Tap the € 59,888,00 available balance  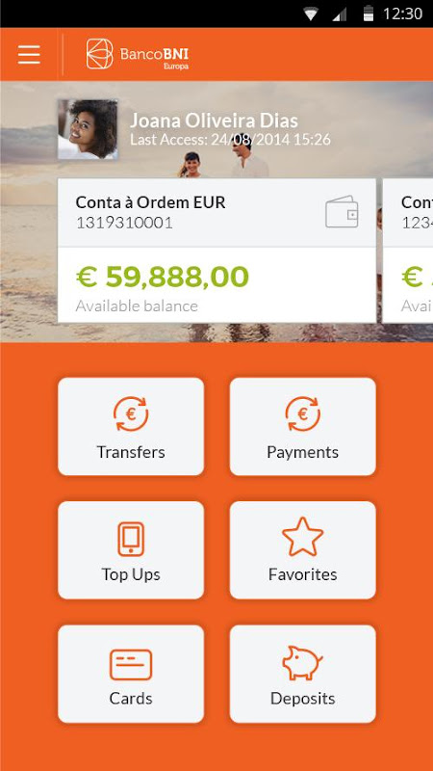pos(163,277)
